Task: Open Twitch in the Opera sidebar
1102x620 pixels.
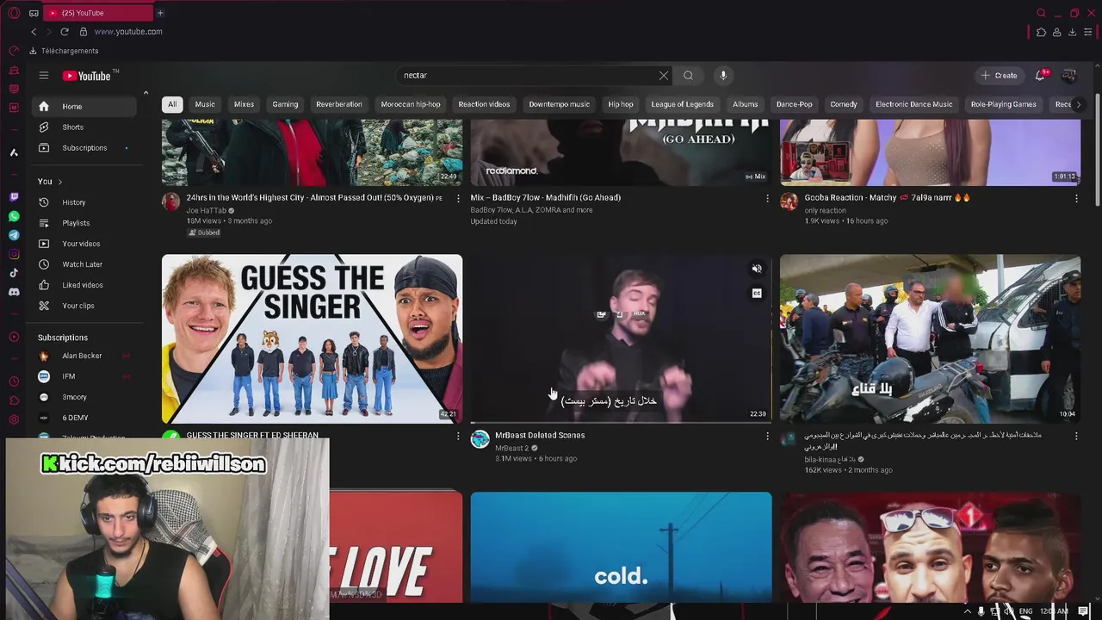Action: pos(14,197)
